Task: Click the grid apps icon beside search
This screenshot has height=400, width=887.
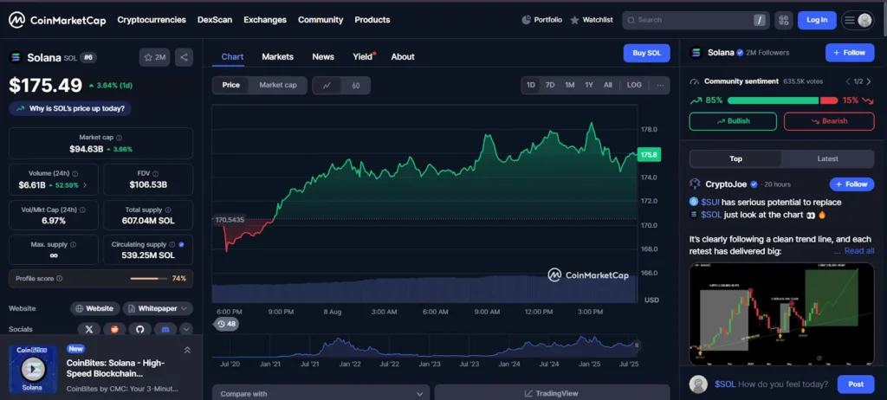Action: (783, 21)
